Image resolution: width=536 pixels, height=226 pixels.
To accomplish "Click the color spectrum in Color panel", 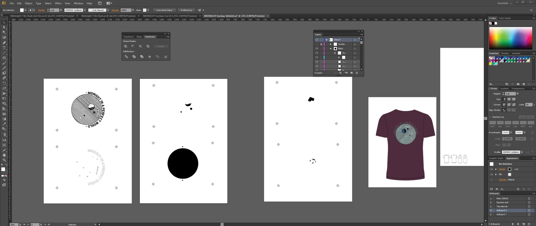I will (x=511, y=38).
